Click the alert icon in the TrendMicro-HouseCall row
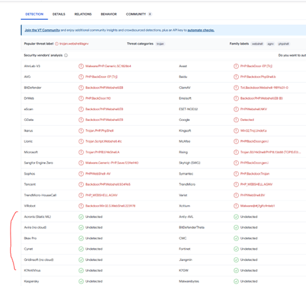This screenshot has width=306, height=286. [81, 195]
